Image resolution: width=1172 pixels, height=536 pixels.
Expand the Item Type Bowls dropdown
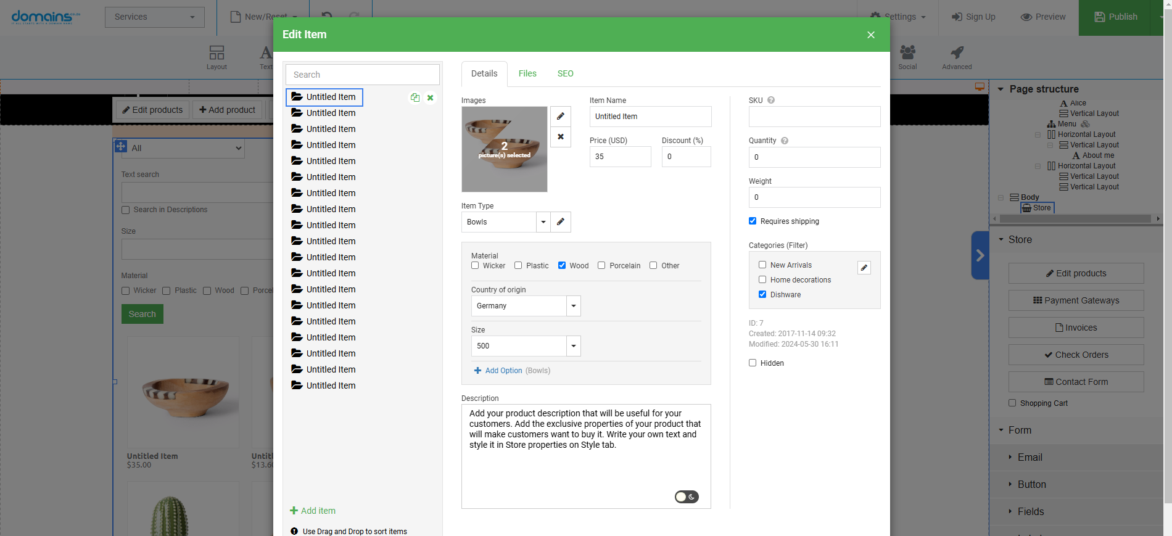coord(543,222)
